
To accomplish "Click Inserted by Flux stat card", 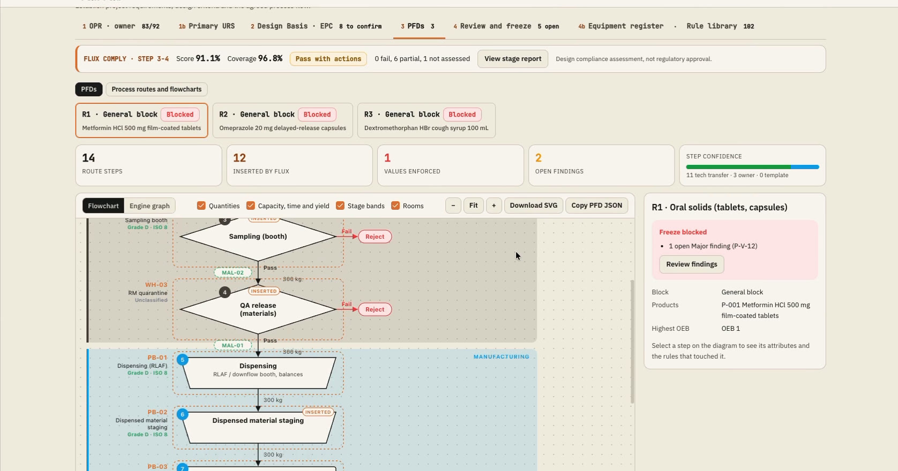I will click(300, 165).
